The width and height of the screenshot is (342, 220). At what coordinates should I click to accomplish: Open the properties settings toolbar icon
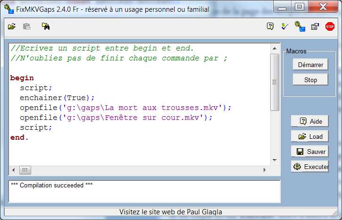click(315, 26)
